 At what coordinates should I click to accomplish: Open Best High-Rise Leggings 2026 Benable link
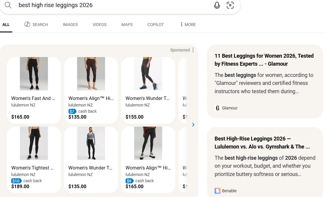click(x=262, y=143)
